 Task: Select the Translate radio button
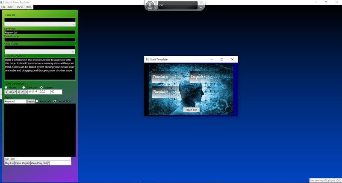[24, 88]
